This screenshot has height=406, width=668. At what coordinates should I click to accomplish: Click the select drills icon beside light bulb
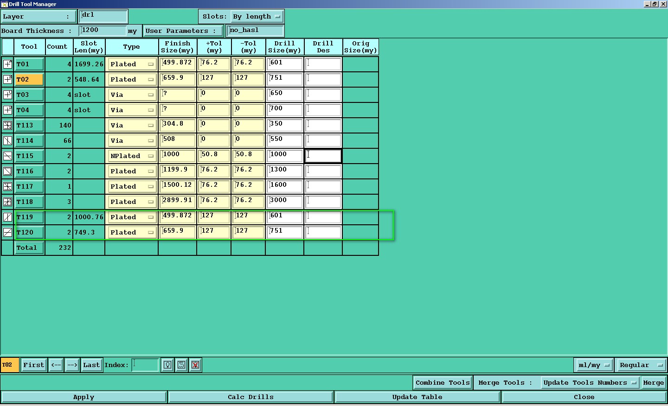point(181,365)
